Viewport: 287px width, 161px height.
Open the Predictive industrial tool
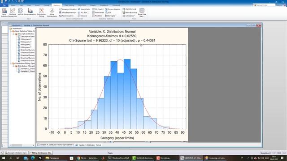[97, 16]
